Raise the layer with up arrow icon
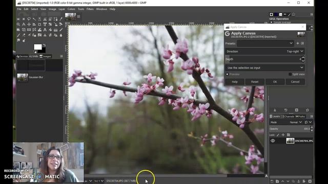The width and height of the screenshot is (328, 184). 282,181
